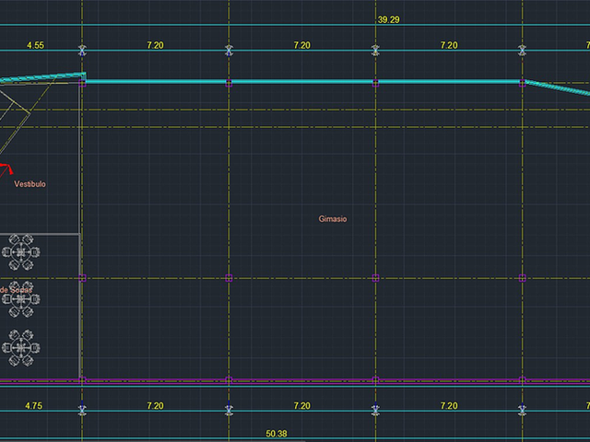Select the thick horizontal cyan wall line

tap(303, 81)
